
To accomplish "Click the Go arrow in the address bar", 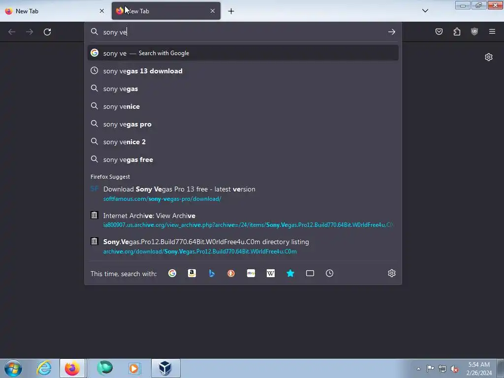I will click(x=391, y=32).
